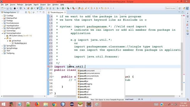The height and width of the screenshot is (107, 190).
Task: Expand JRE System Library node
Action: pos(5,36)
